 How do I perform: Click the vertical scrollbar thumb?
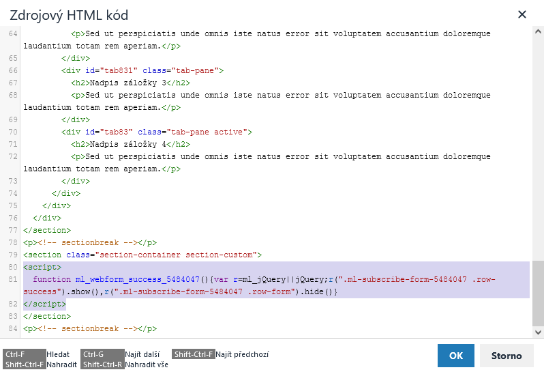tap(538, 293)
